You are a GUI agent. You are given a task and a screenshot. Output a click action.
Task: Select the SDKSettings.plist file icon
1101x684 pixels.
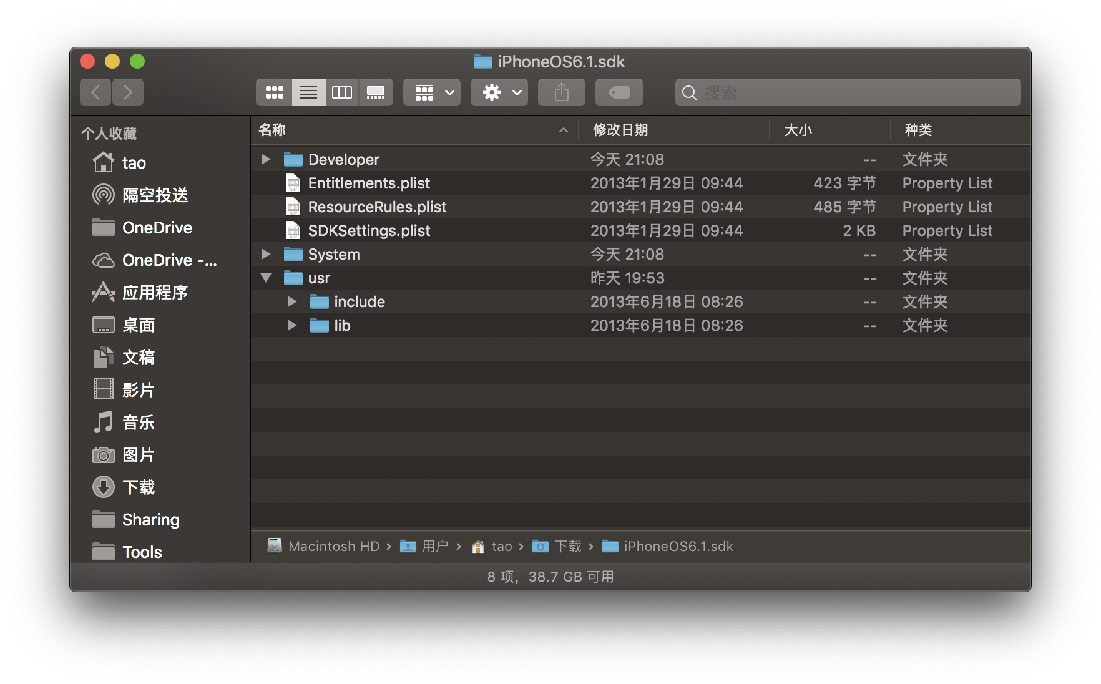pos(293,230)
